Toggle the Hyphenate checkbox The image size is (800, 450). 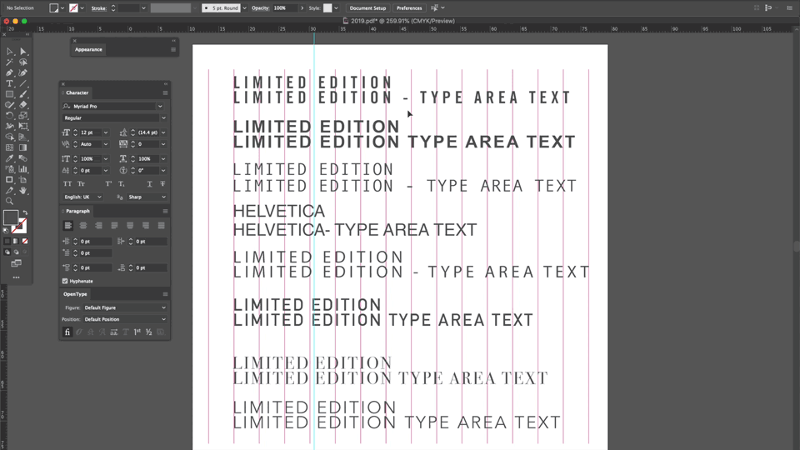click(x=65, y=281)
